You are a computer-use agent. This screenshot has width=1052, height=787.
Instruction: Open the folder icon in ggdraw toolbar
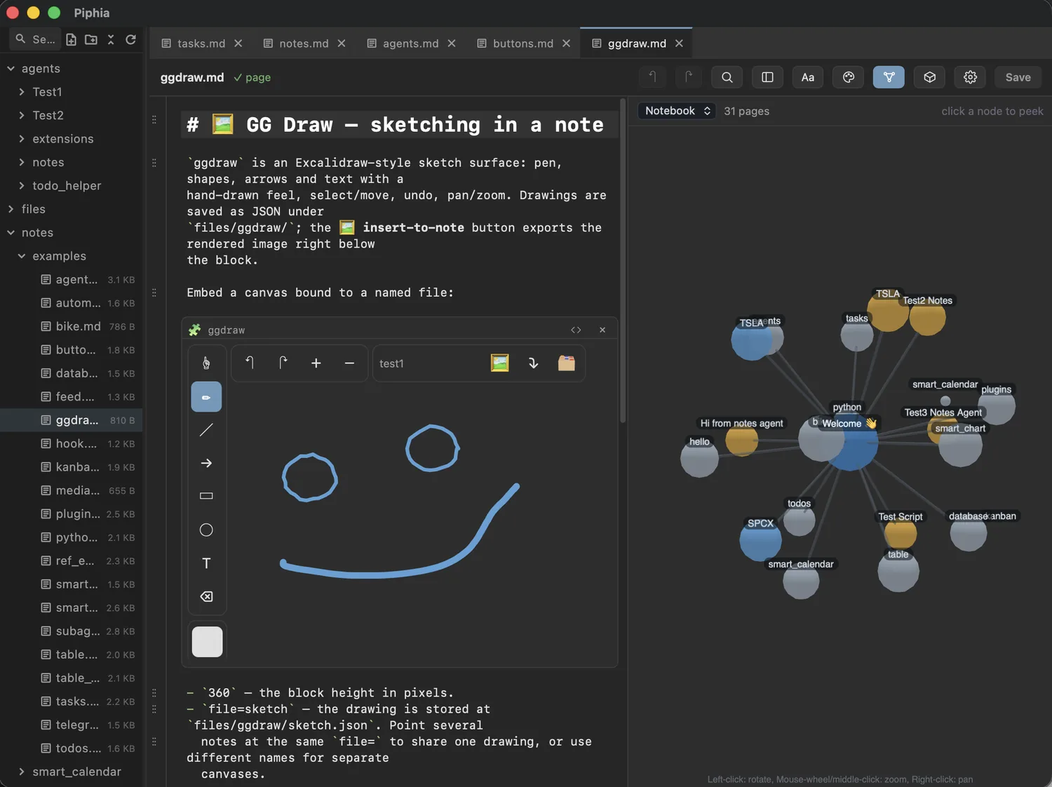[567, 363]
